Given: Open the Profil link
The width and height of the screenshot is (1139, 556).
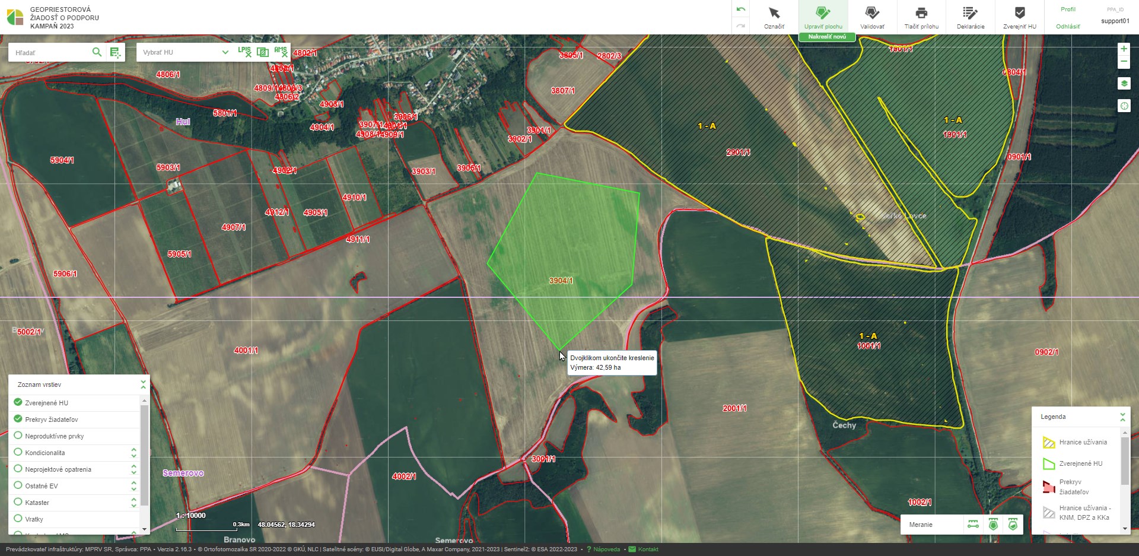Looking at the screenshot, I should (x=1068, y=9).
